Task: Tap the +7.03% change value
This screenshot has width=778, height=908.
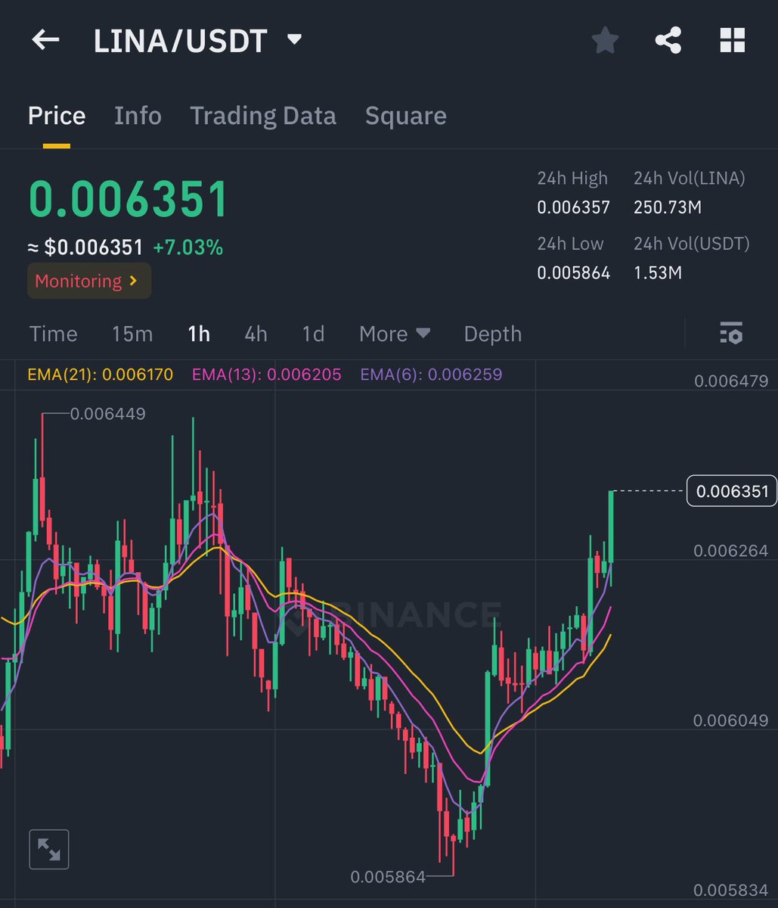Action: click(x=188, y=247)
